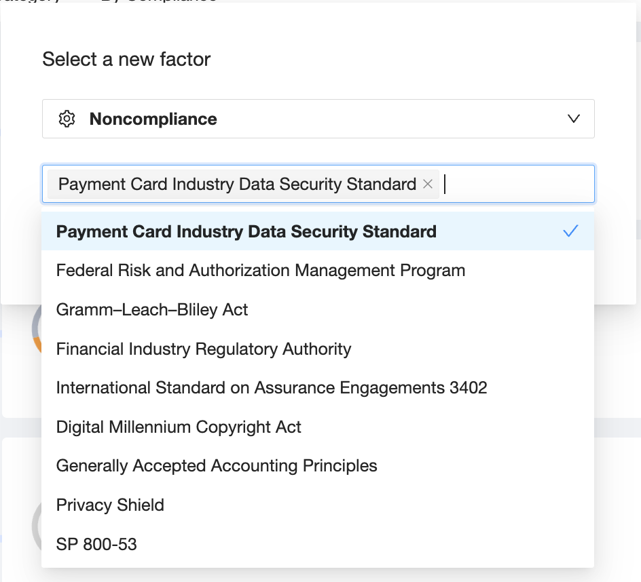The image size is (641, 582).
Task: Click the gear icon beside Noncompliance
Action: tap(67, 119)
